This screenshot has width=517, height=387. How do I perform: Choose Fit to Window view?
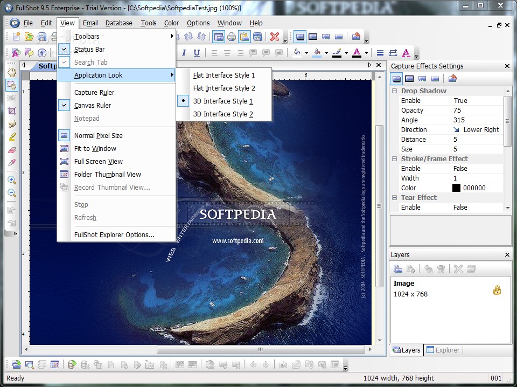[116, 149]
